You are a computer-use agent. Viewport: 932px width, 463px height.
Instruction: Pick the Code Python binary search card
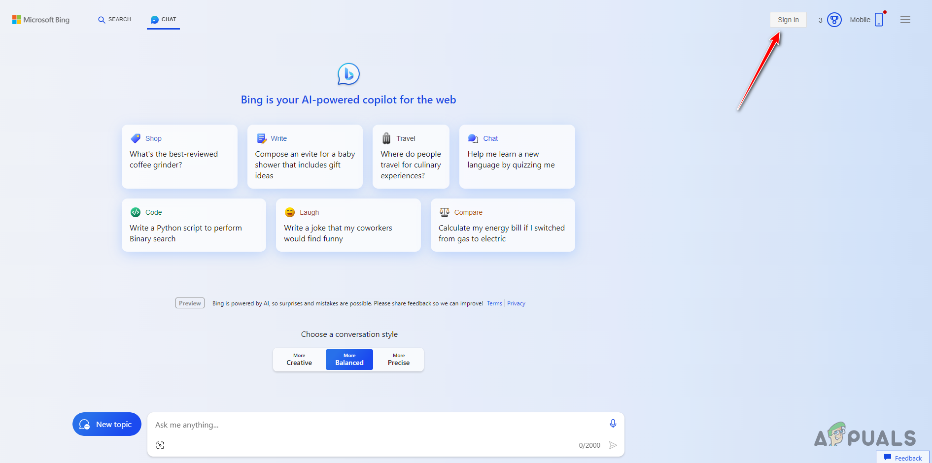(x=194, y=225)
